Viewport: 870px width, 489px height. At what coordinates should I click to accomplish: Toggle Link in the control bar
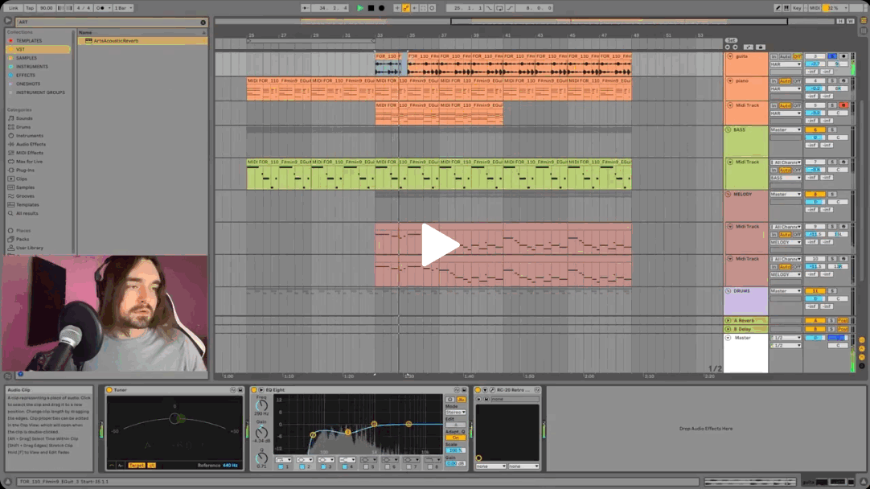pos(14,8)
